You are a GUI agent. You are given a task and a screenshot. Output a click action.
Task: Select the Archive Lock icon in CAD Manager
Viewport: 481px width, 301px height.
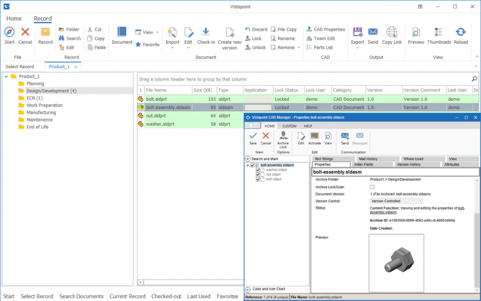click(x=283, y=137)
